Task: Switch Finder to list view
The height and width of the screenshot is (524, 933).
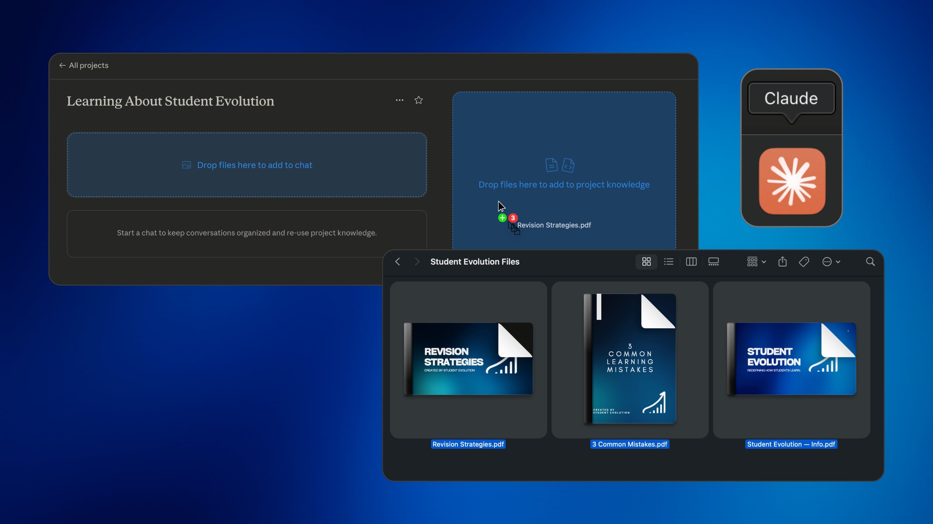Action: point(669,261)
